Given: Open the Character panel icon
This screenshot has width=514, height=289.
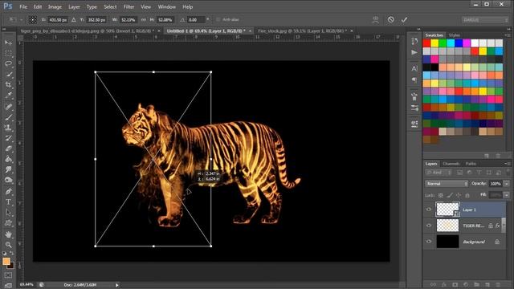Looking at the screenshot, I should click(414, 68).
